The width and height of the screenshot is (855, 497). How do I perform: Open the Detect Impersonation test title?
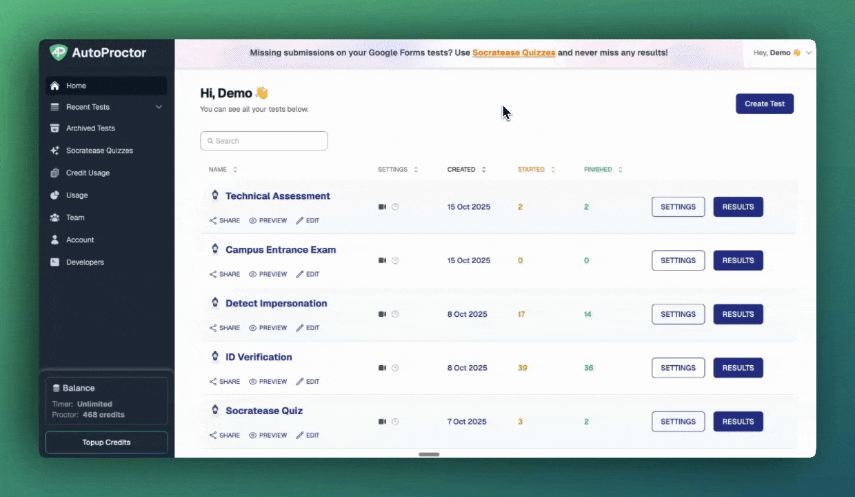(x=276, y=304)
